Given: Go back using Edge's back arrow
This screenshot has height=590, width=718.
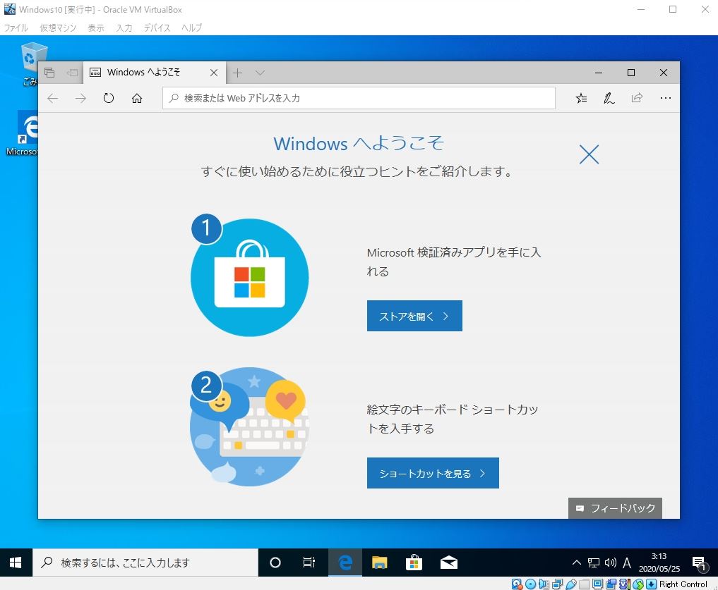Looking at the screenshot, I should tap(53, 98).
